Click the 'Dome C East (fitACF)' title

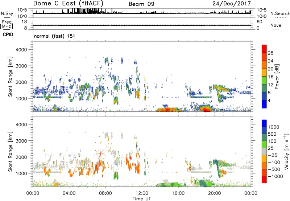click(x=68, y=3)
